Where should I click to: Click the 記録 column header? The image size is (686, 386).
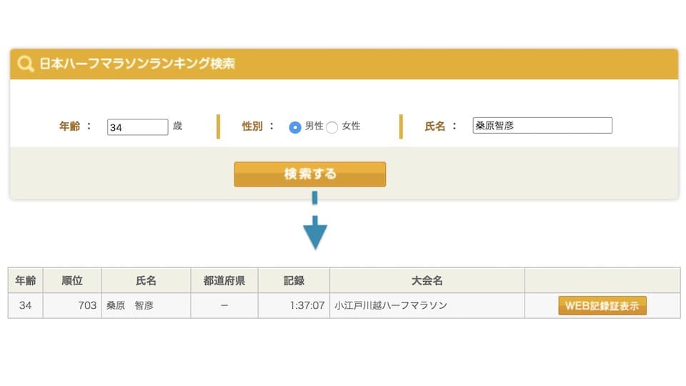tap(294, 280)
